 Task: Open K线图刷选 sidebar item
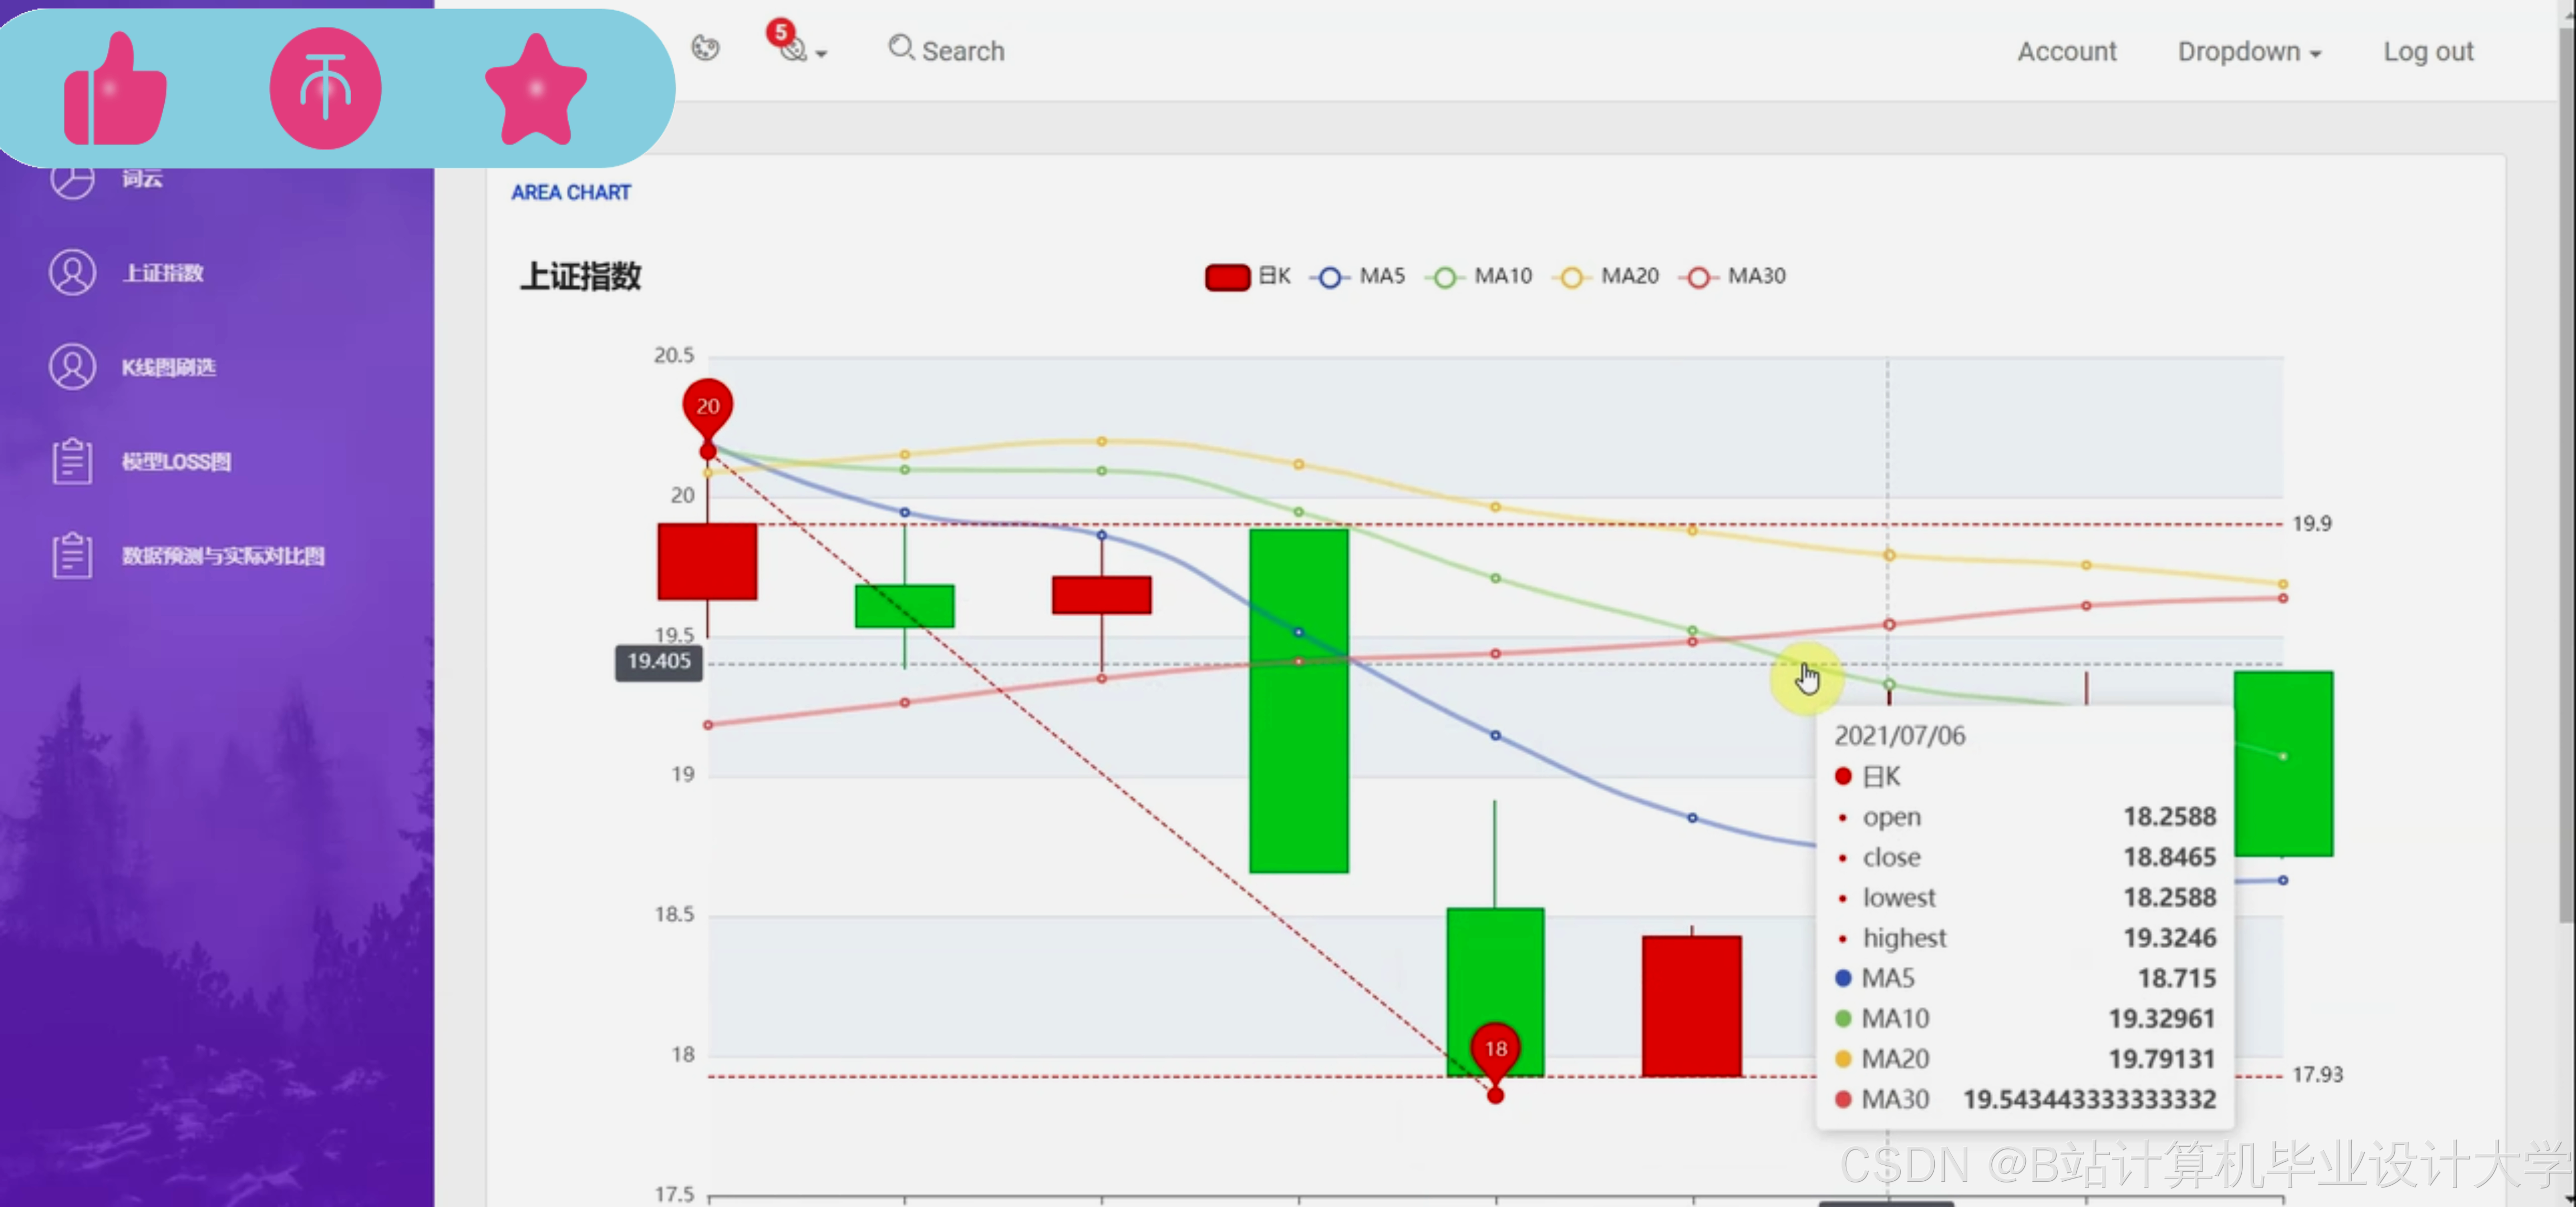pos(168,367)
